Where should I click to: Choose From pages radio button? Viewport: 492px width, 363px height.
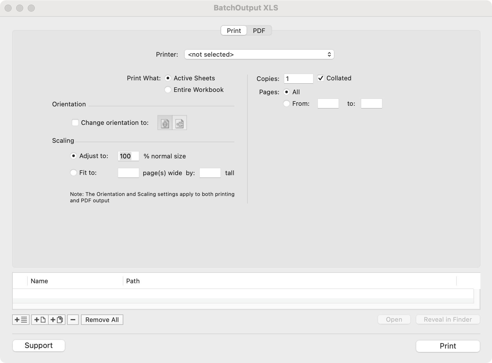coord(287,103)
